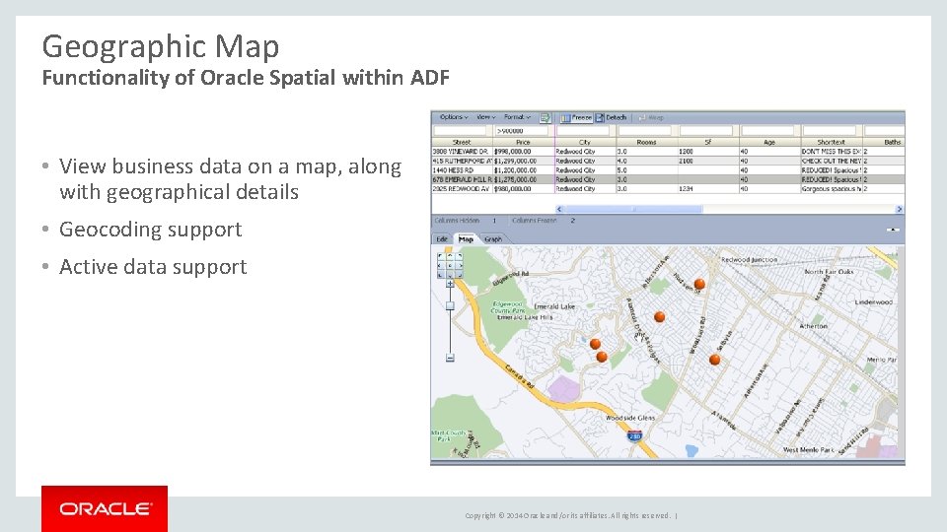Screen dimensions: 947x532
Task: Click the table scroll-left arrow
Action: 558,209
